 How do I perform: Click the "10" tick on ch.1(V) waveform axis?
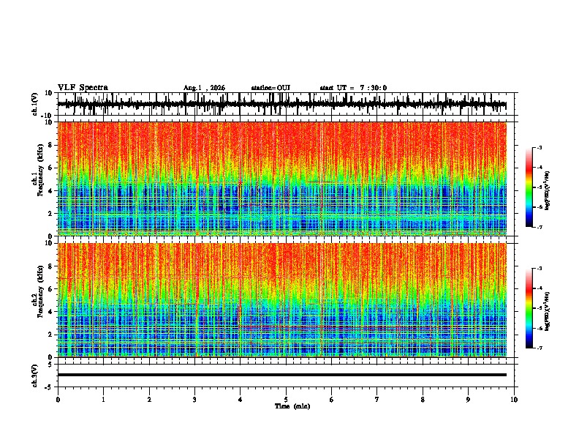(x=50, y=93)
